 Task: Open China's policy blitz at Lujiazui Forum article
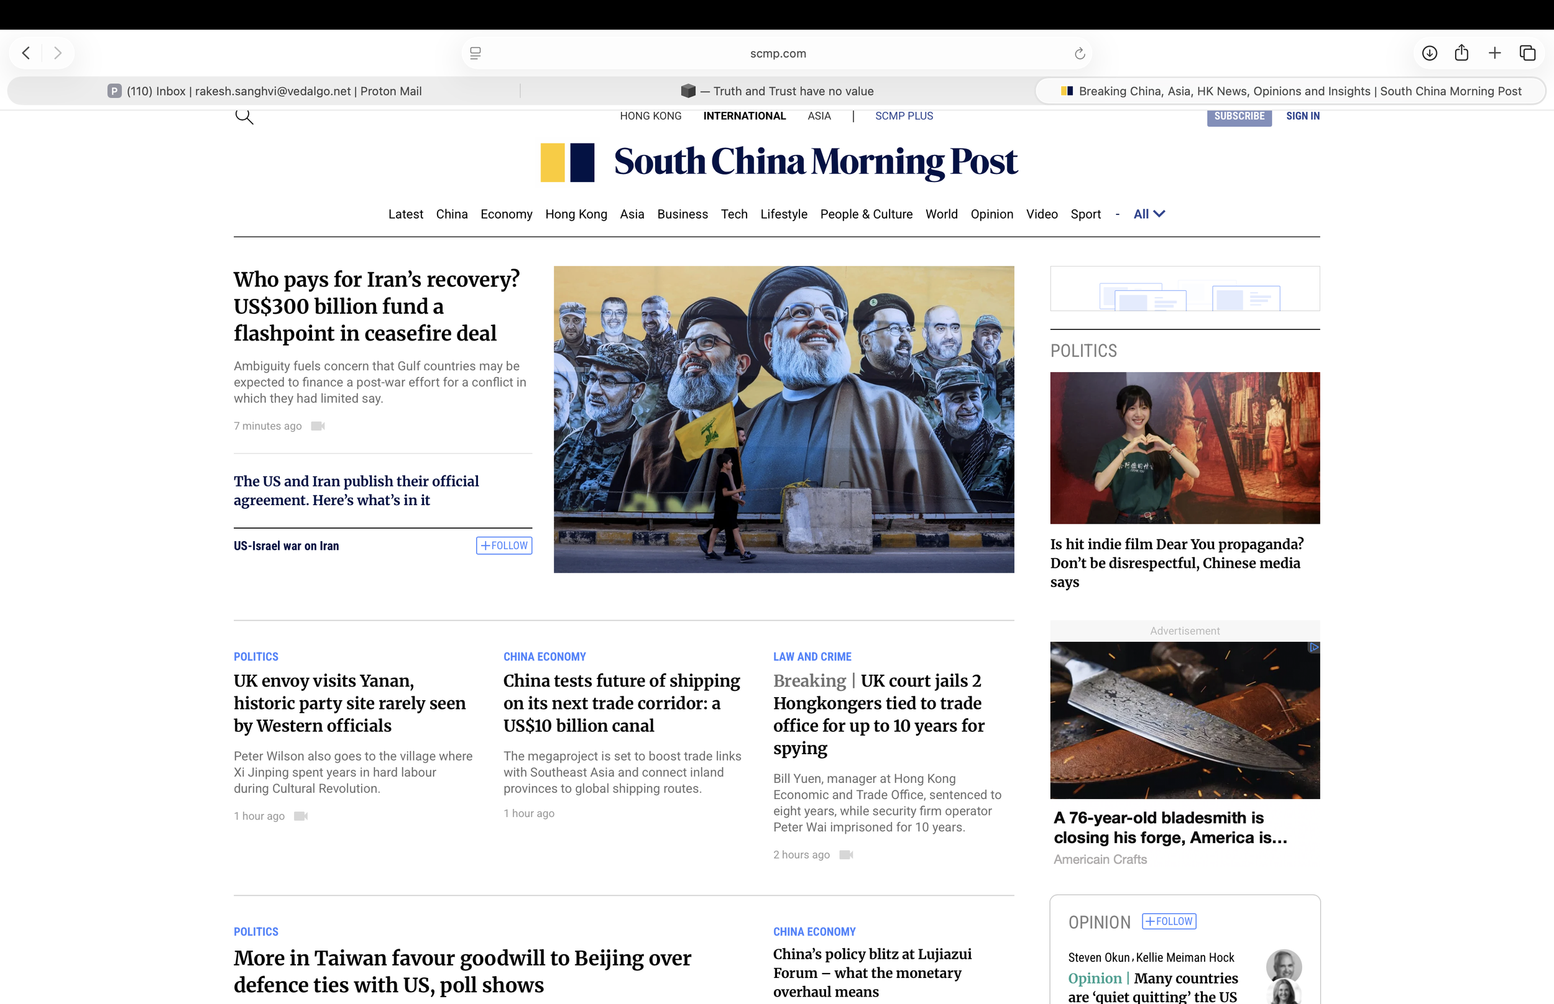[873, 974]
